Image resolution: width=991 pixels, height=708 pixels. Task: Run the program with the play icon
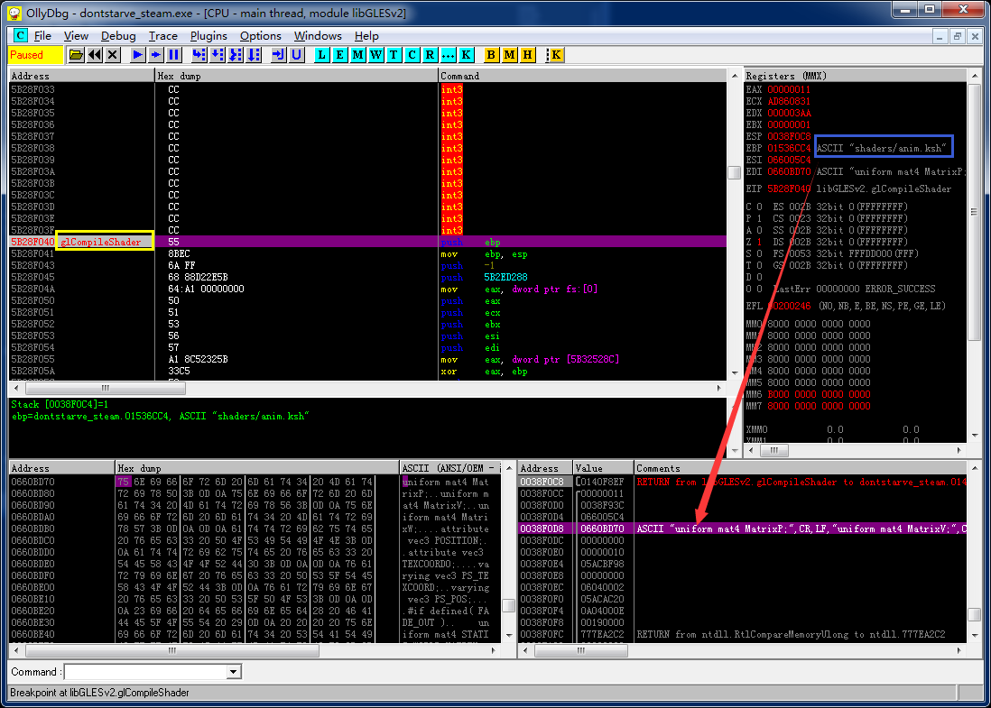tap(137, 55)
